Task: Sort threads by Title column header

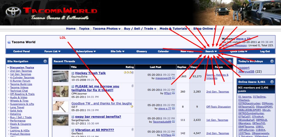Action: click(74, 67)
